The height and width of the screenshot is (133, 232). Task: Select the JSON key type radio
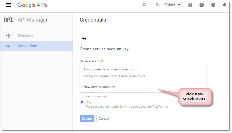coord(82,92)
